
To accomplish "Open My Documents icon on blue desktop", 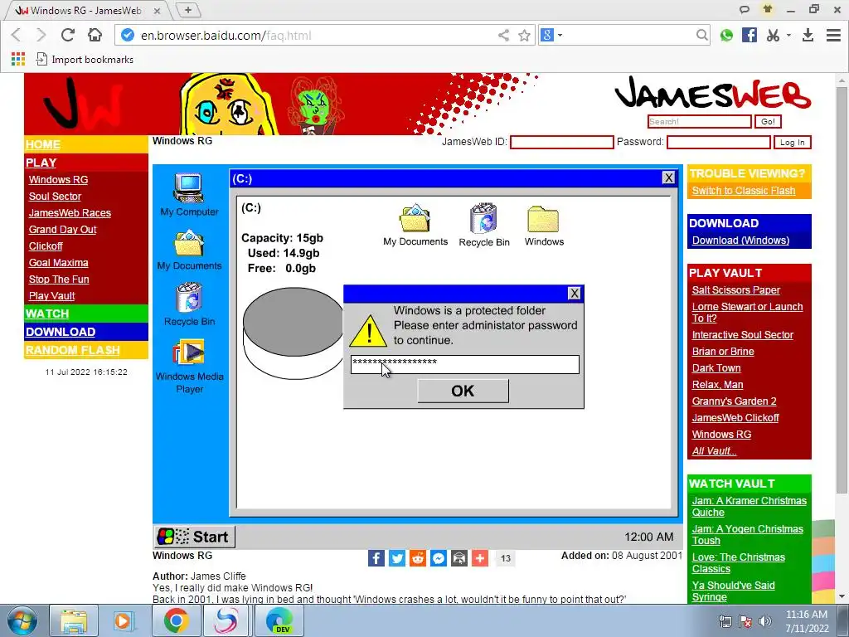I will 189,250.
